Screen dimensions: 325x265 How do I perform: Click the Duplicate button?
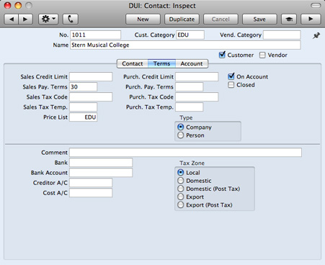182,19
